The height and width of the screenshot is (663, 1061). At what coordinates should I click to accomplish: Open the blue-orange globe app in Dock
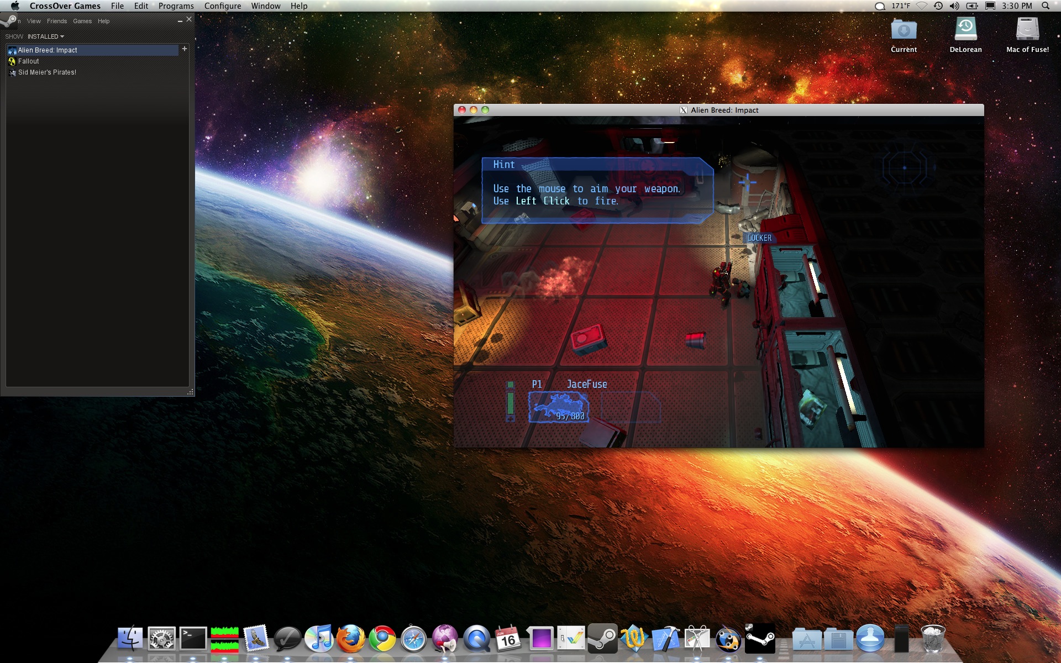[x=728, y=639]
